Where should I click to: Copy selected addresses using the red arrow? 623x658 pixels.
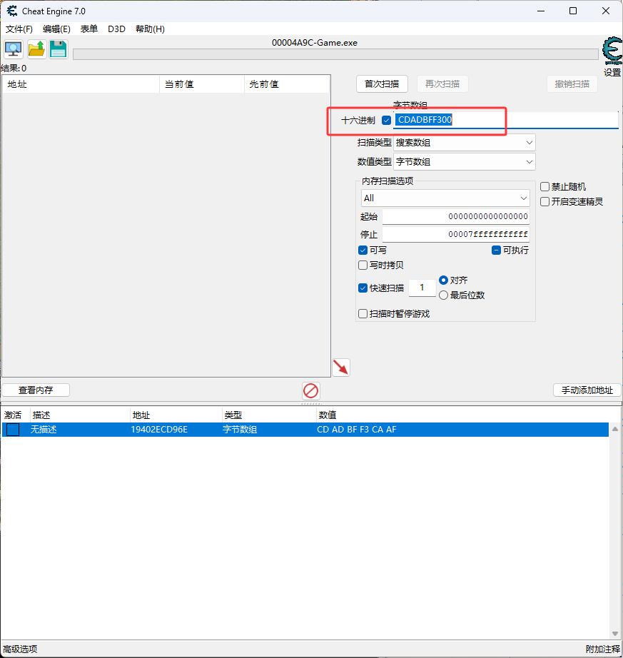point(341,368)
